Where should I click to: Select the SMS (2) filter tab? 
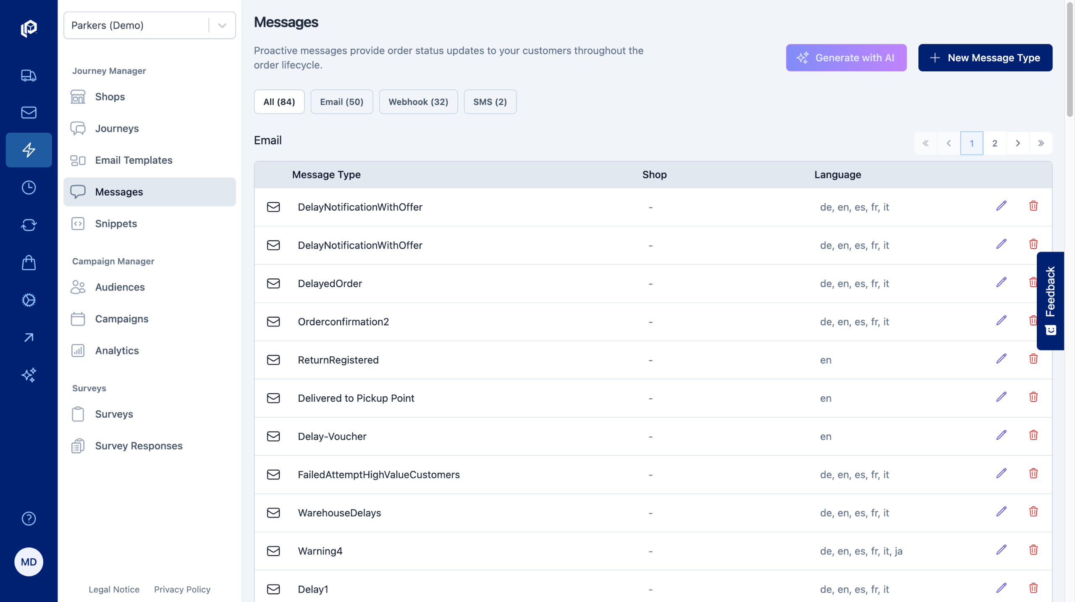click(490, 102)
